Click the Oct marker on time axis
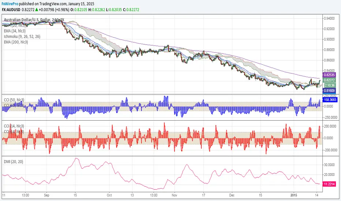 [x=109, y=195]
